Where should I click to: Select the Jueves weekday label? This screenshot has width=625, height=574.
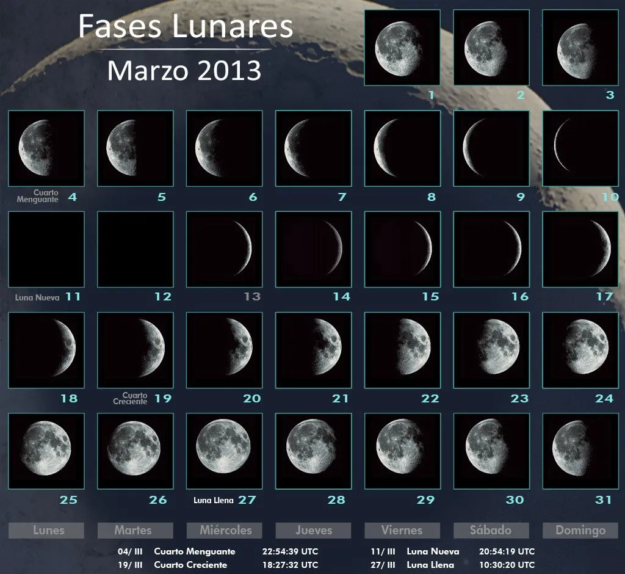pyautogui.click(x=314, y=531)
